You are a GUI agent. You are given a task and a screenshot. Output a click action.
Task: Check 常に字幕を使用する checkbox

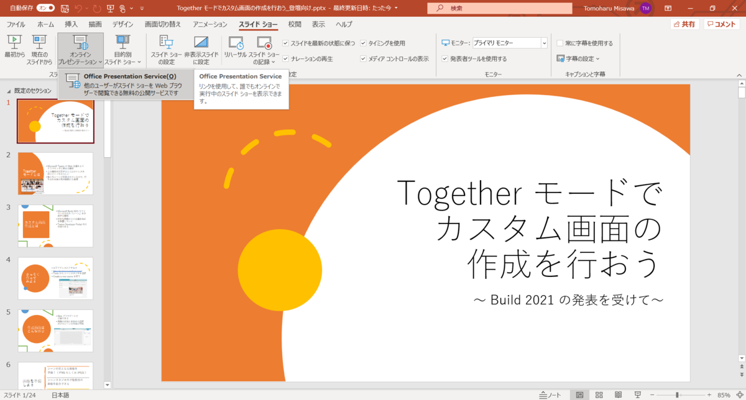(x=559, y=43)
